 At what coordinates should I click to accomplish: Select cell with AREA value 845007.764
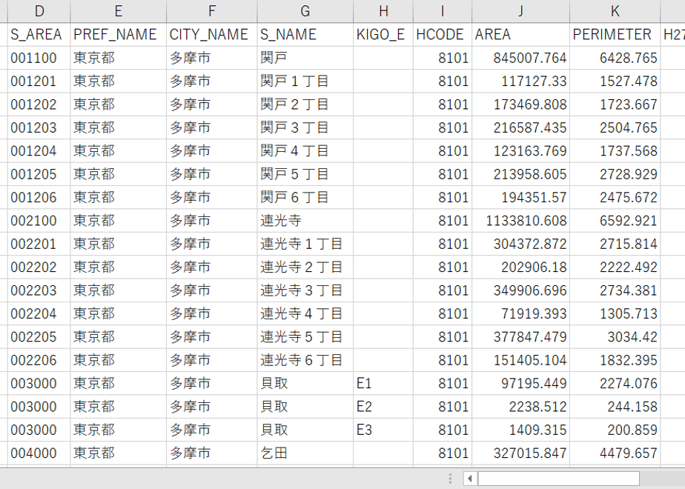[520, 58]
